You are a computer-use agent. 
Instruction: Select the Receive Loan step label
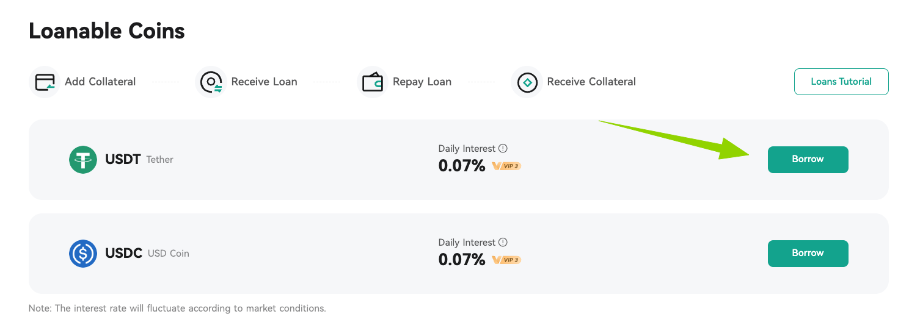point(264,82)
